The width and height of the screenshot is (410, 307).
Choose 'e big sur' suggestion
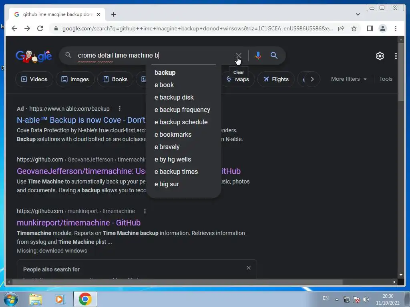tap(183, 184)
